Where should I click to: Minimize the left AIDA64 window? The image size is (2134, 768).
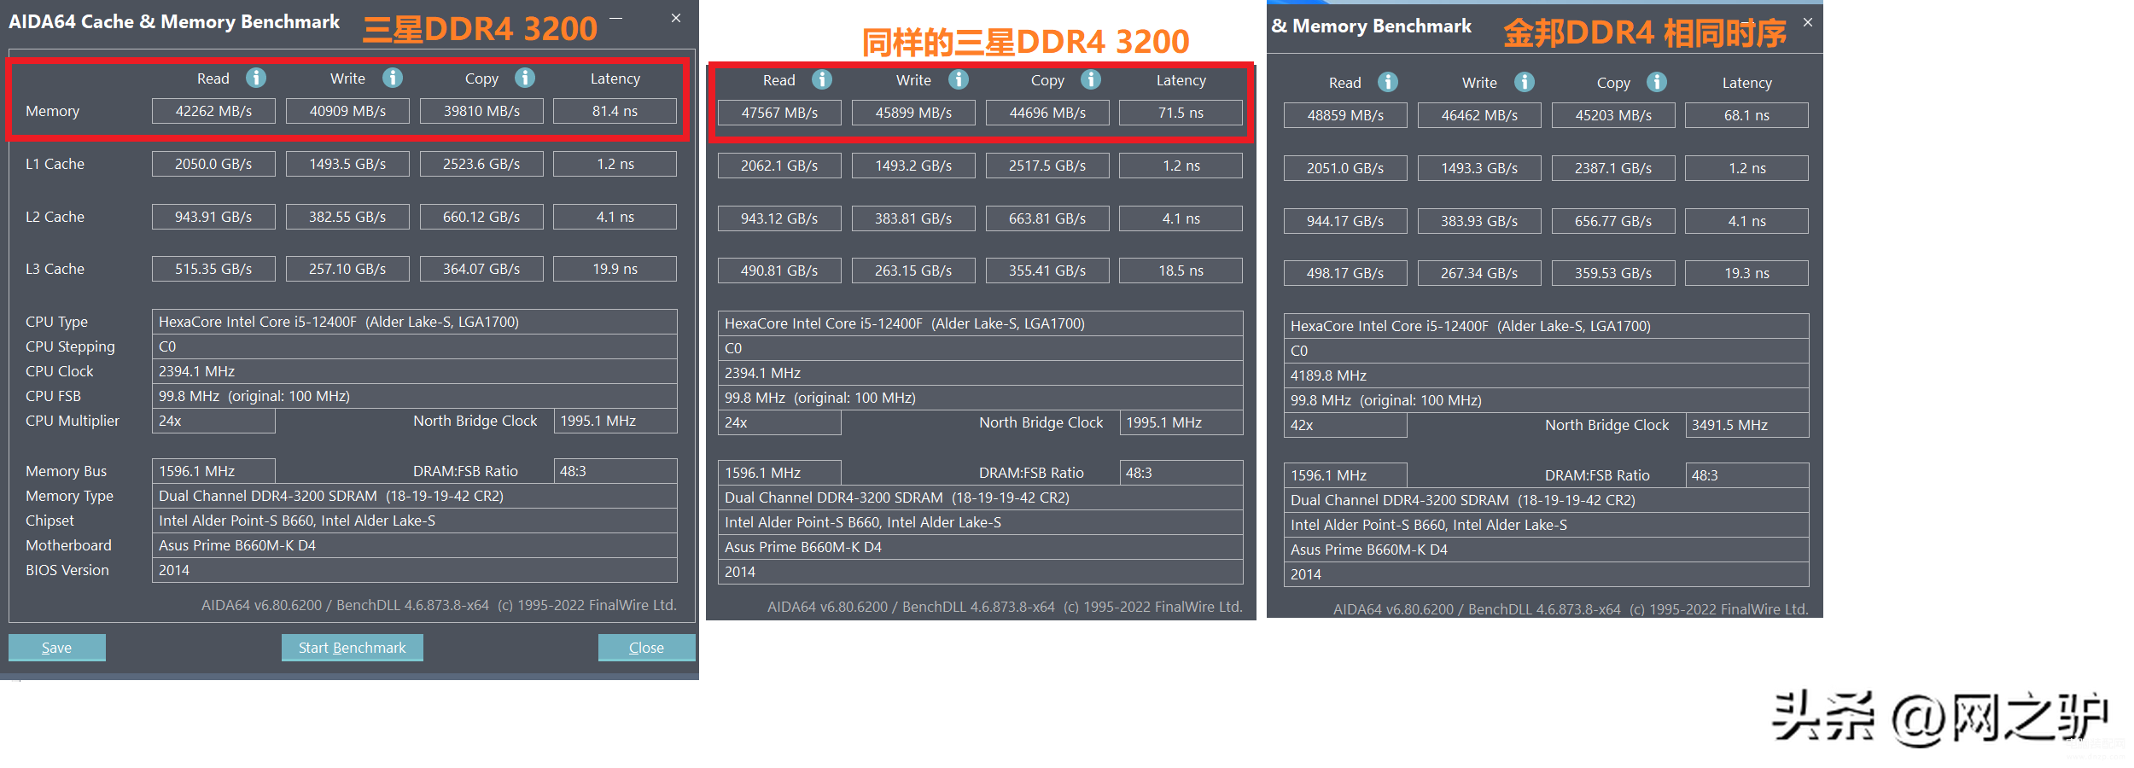coord(615,18)
